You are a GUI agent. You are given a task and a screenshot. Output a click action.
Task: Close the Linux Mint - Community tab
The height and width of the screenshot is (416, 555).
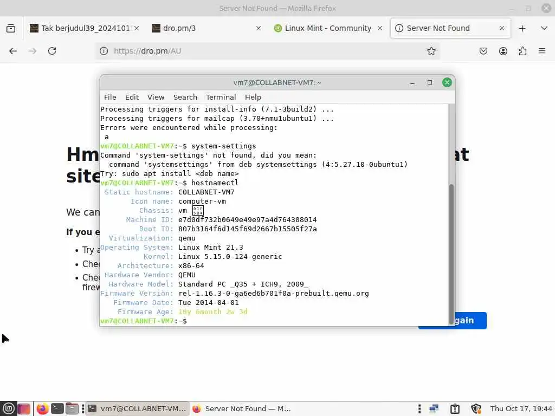coord(380,28)
